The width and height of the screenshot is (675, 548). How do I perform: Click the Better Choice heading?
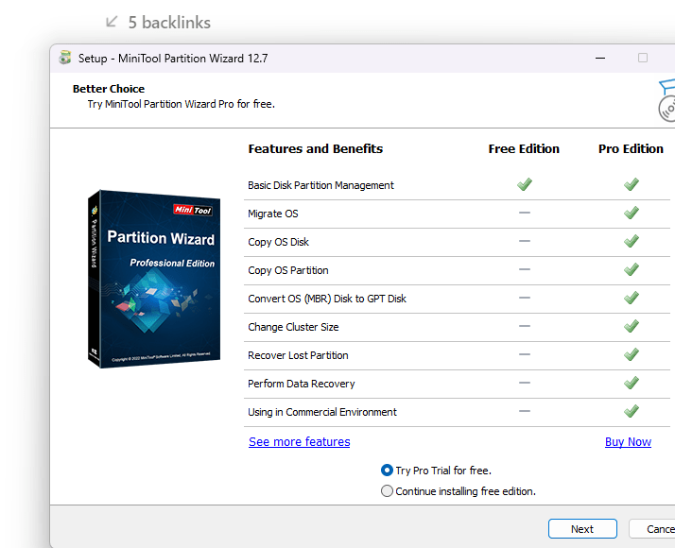109,89
